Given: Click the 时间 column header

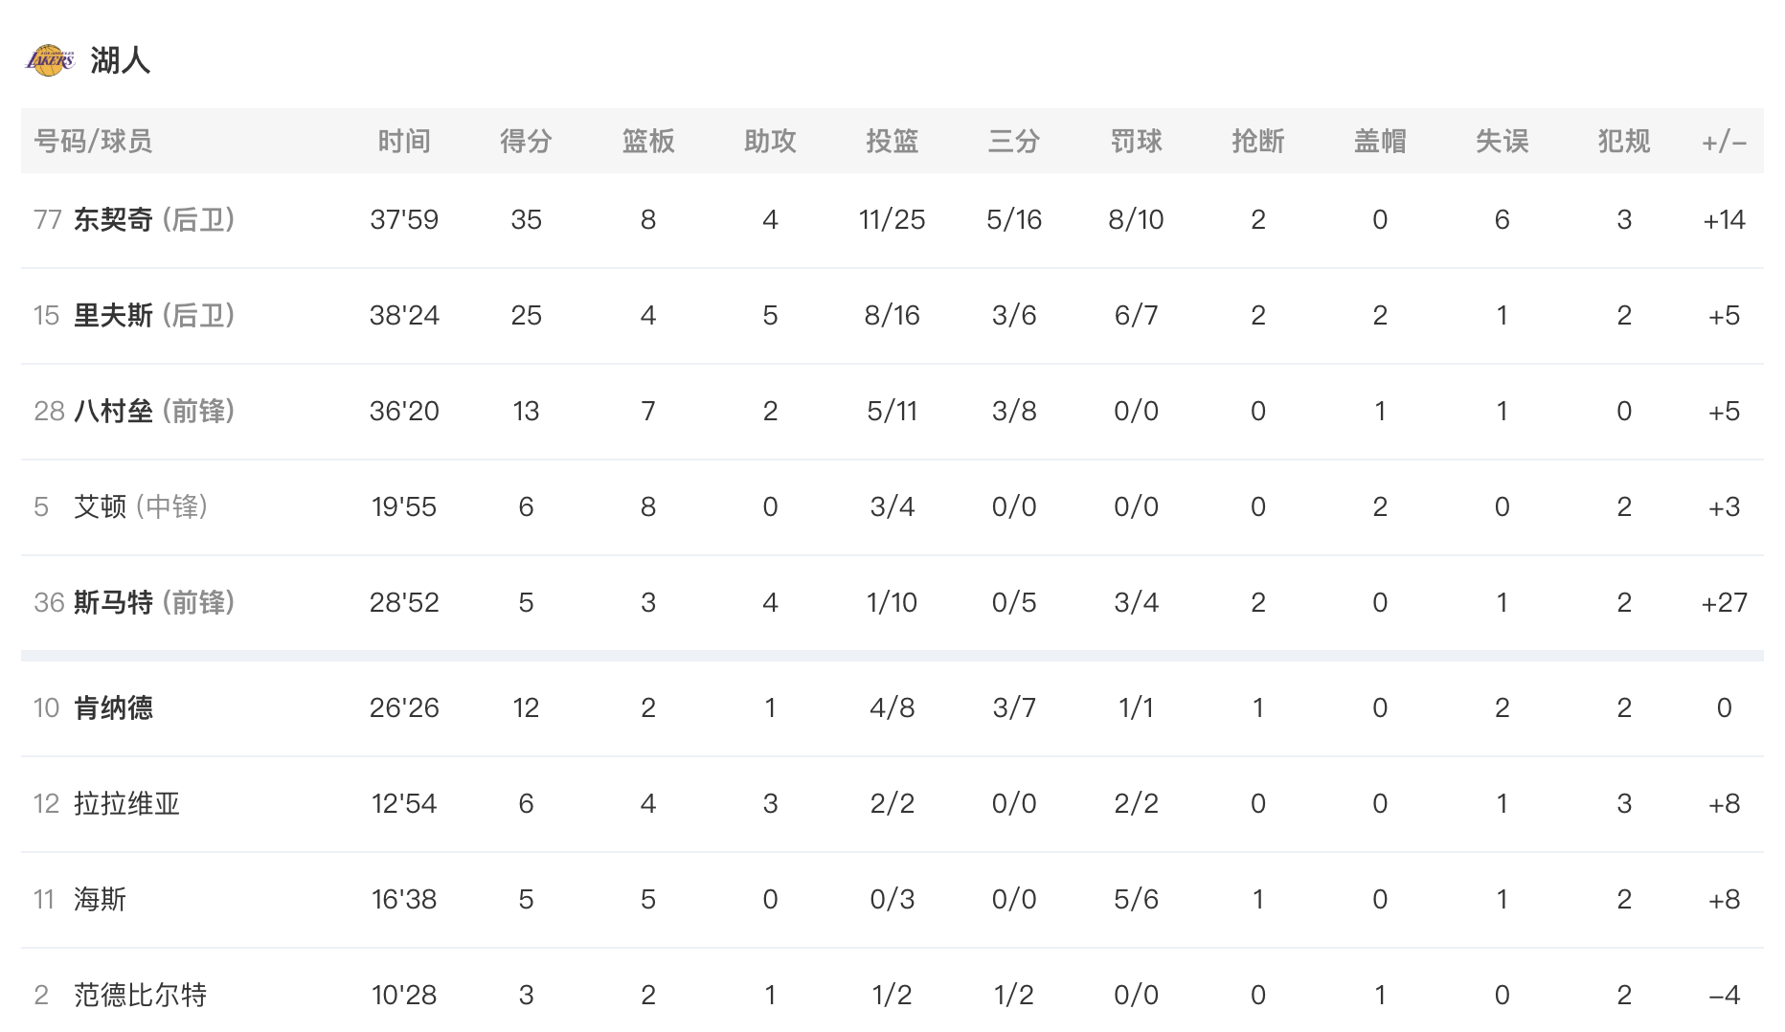Looking at the screenshot, I should [404, 142].
